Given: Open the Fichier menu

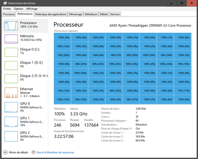Looking at the screenshot, I should (x=7, y=9).
